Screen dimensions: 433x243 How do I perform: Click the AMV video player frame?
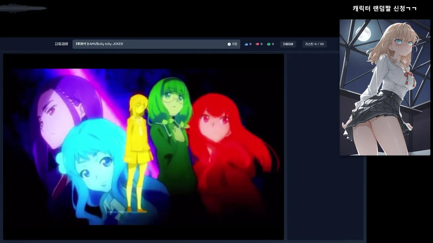143,147
